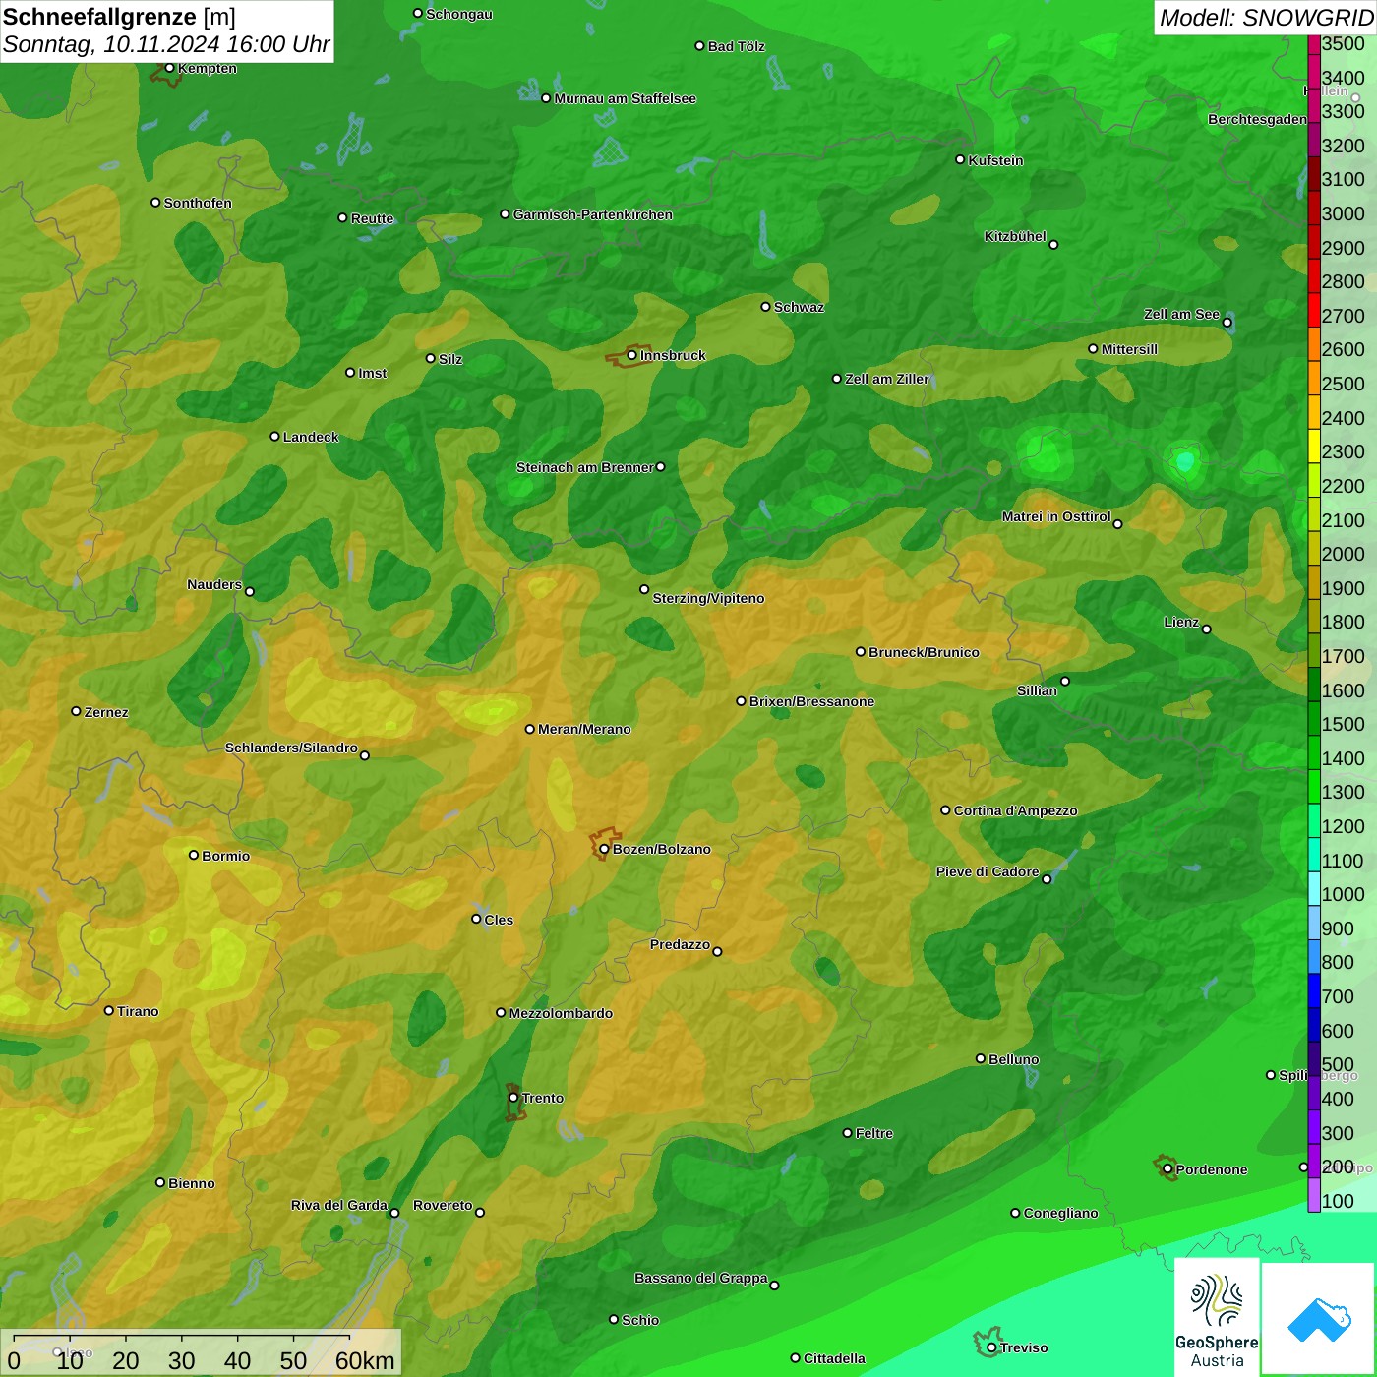Select the Belluno marker dot

(x=980, y=1058)
